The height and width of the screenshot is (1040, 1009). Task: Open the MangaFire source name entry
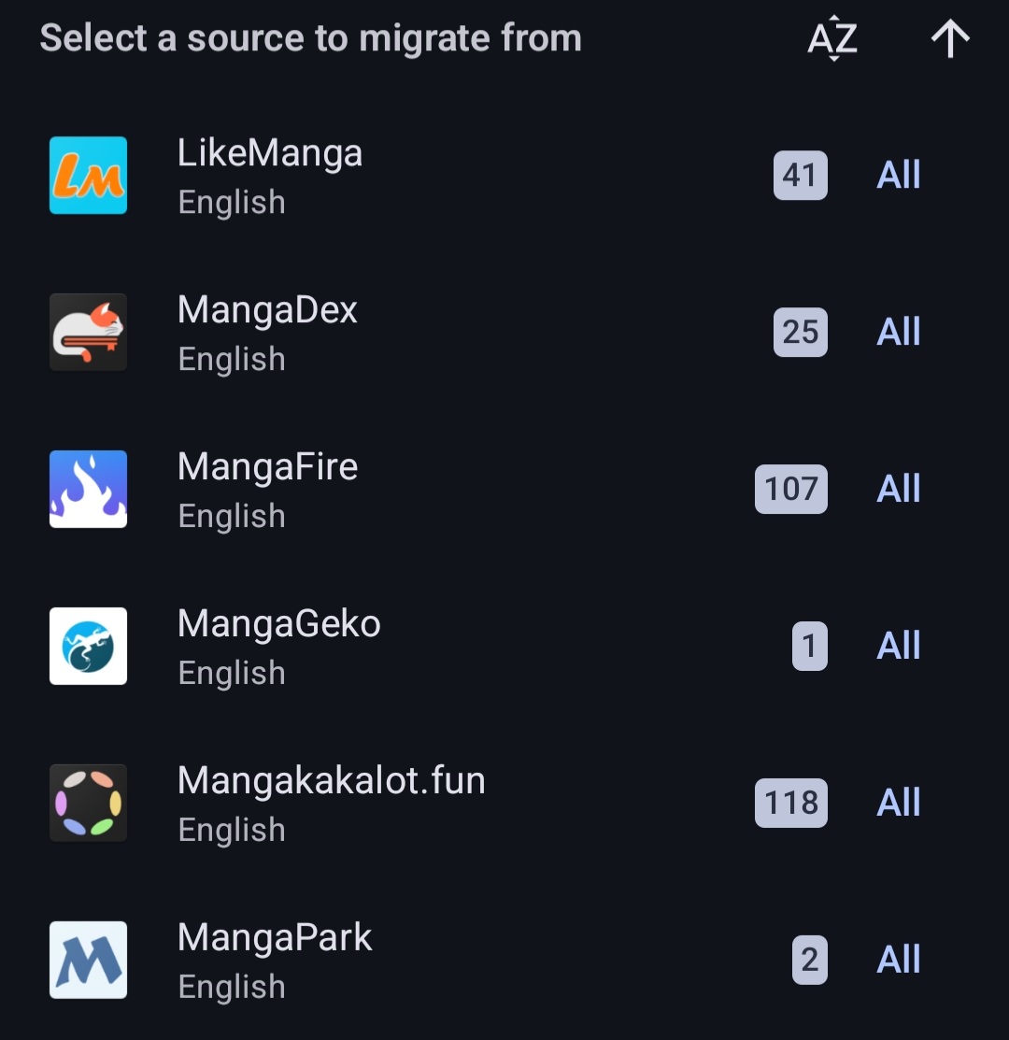point(268,466)
